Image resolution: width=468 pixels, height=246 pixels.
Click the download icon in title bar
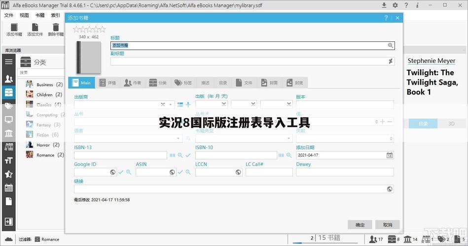point(384,5)
